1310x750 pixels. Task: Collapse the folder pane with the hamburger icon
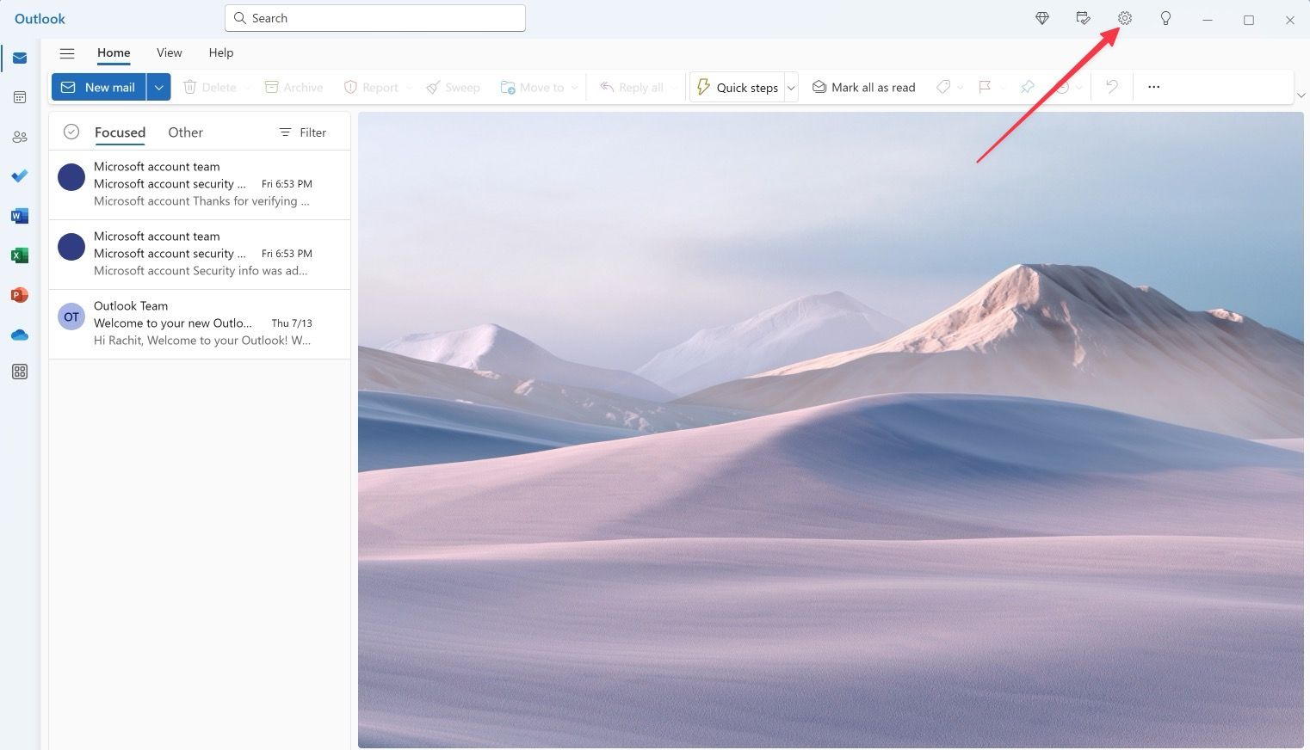pos(67,52)
